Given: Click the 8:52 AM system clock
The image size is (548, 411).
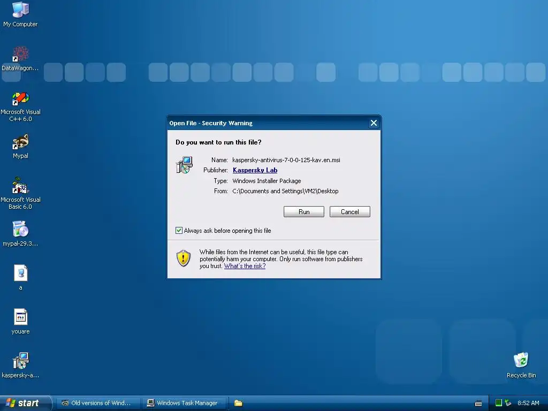Looking at the screenshot, I should (528, 403).
